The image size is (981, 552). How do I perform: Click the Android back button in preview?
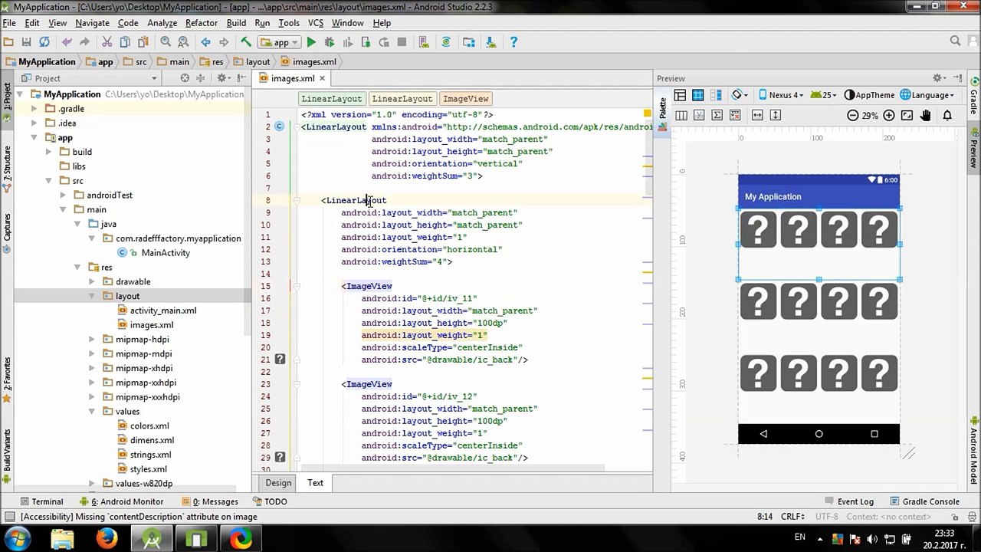pyautogui.click(x=763, y=434)
